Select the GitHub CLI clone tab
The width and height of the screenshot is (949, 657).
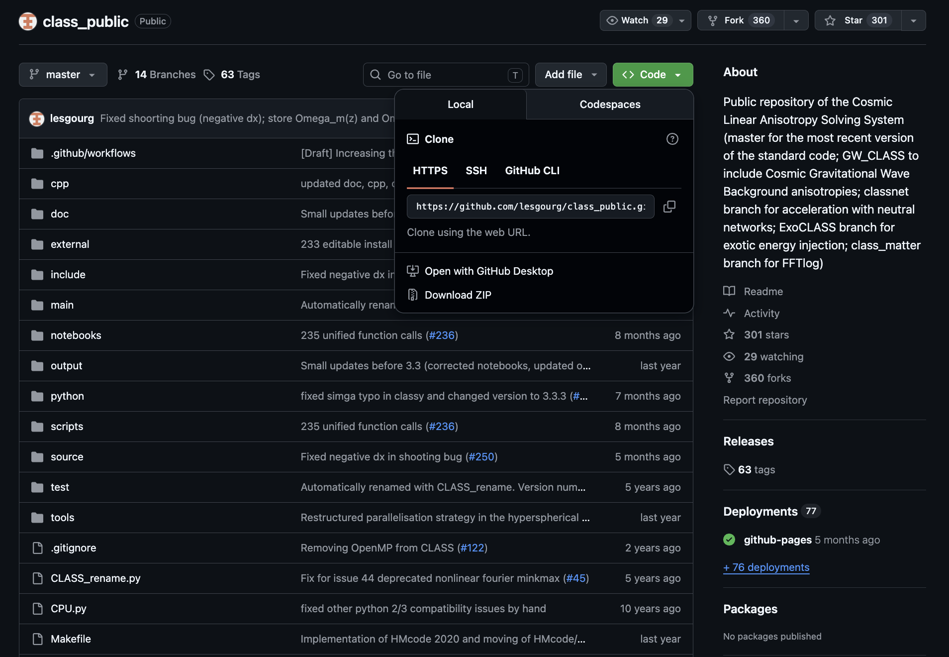point(532,171)
